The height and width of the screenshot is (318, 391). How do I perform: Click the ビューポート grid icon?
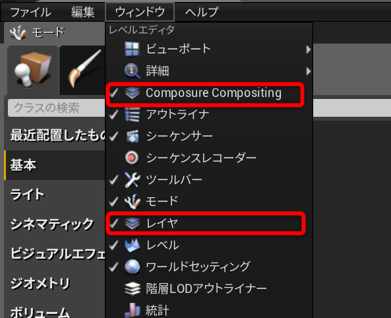(132, 49)
